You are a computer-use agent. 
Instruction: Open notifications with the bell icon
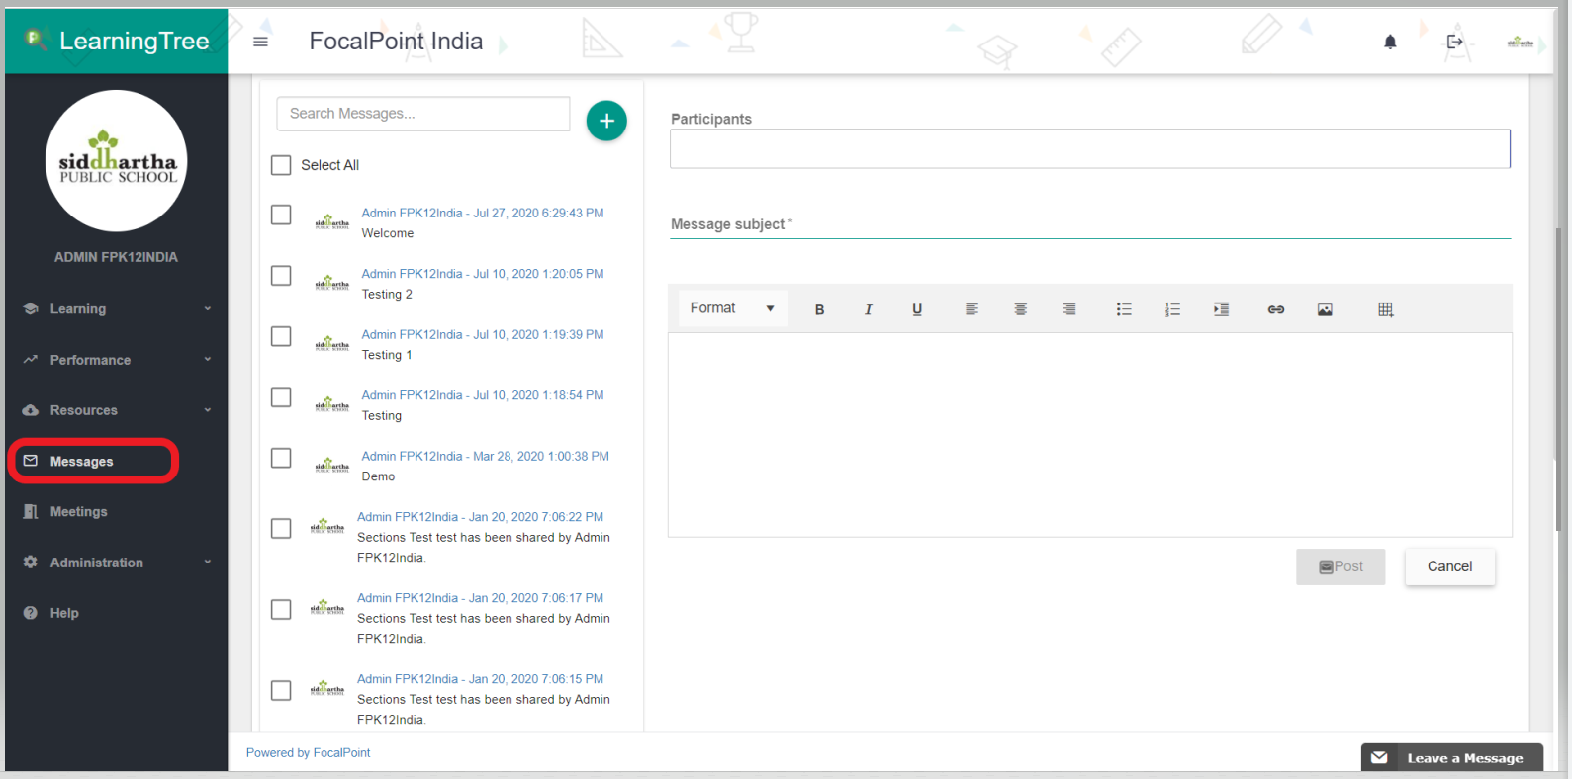pos(1390,42)
